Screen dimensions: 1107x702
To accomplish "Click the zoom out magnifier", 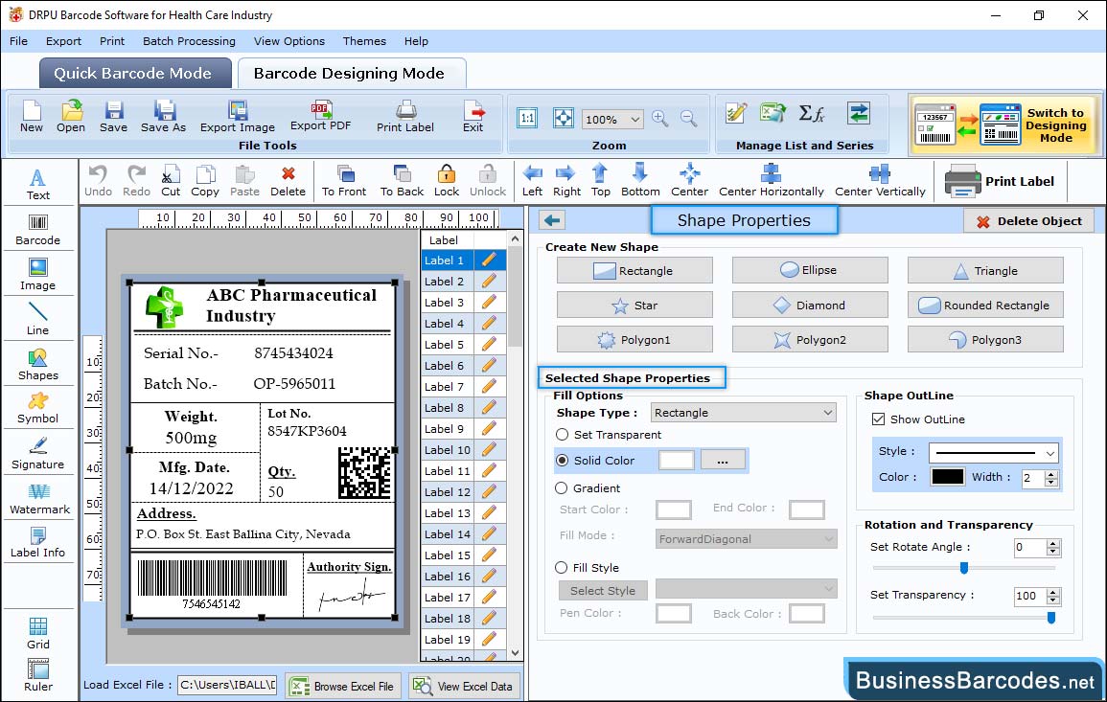I will [x=688, y=118].
